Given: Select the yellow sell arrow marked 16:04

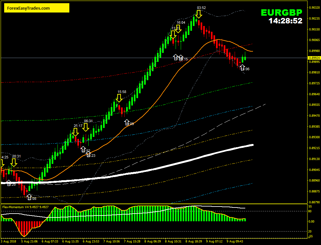Looking at the screenshot, I should coord(178,29).
